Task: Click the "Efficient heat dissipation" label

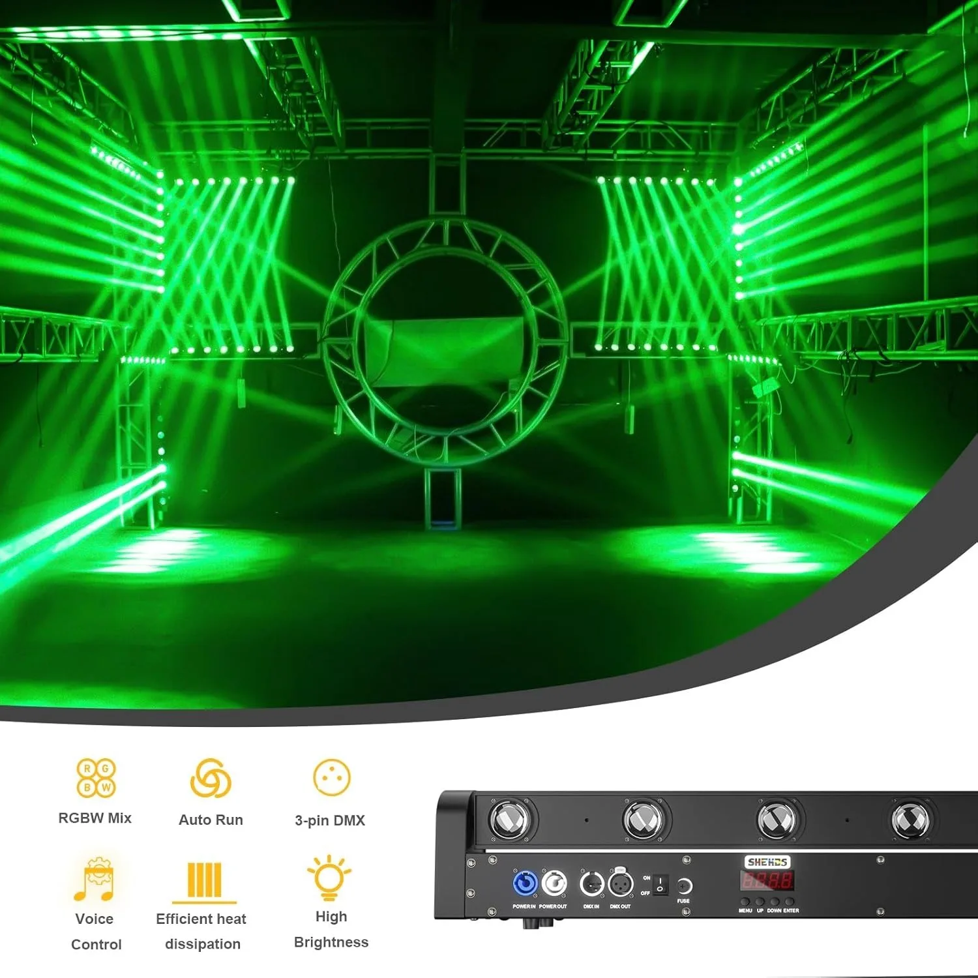Action: 201,931
